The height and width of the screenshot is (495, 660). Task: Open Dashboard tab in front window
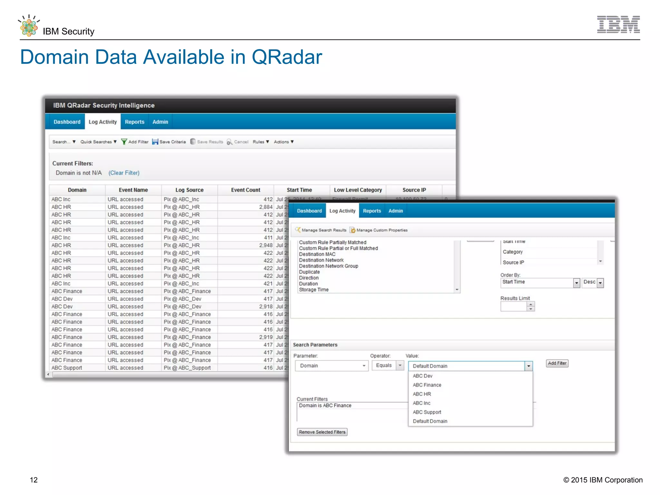[x=309, y=211]
